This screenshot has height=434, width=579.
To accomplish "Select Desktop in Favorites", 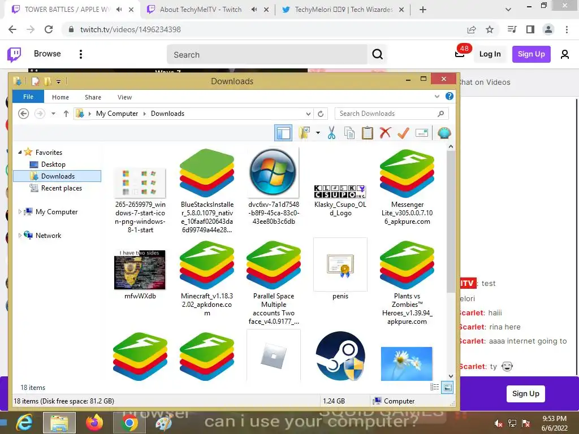I will click(x=53, y=164).
